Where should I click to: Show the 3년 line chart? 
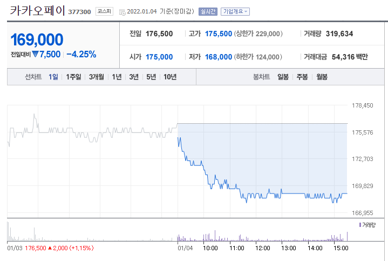(134, 77)
